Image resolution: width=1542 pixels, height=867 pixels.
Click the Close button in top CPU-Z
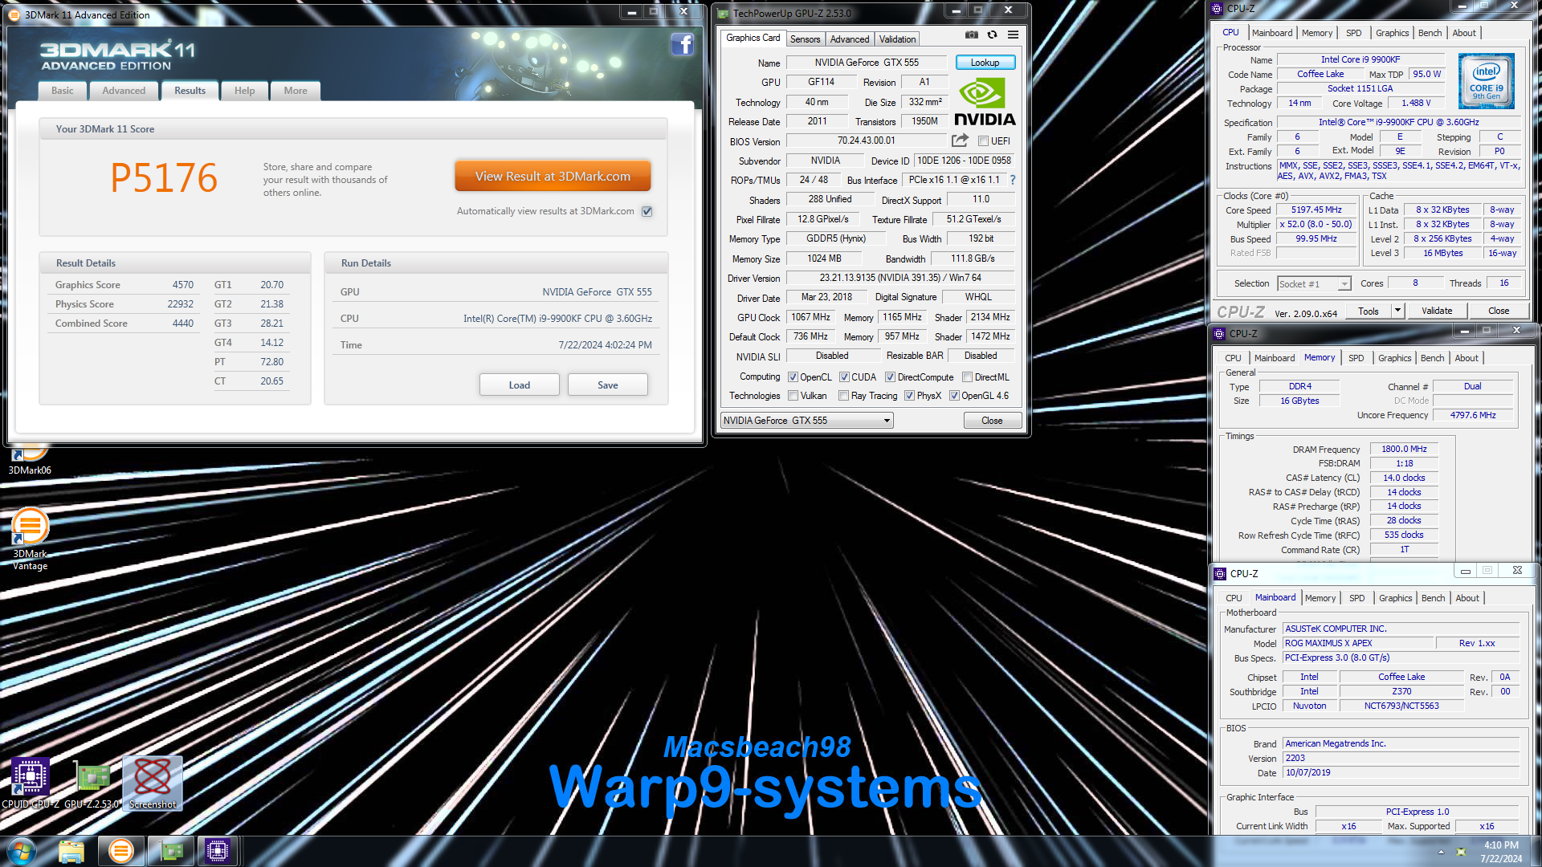1498,311
